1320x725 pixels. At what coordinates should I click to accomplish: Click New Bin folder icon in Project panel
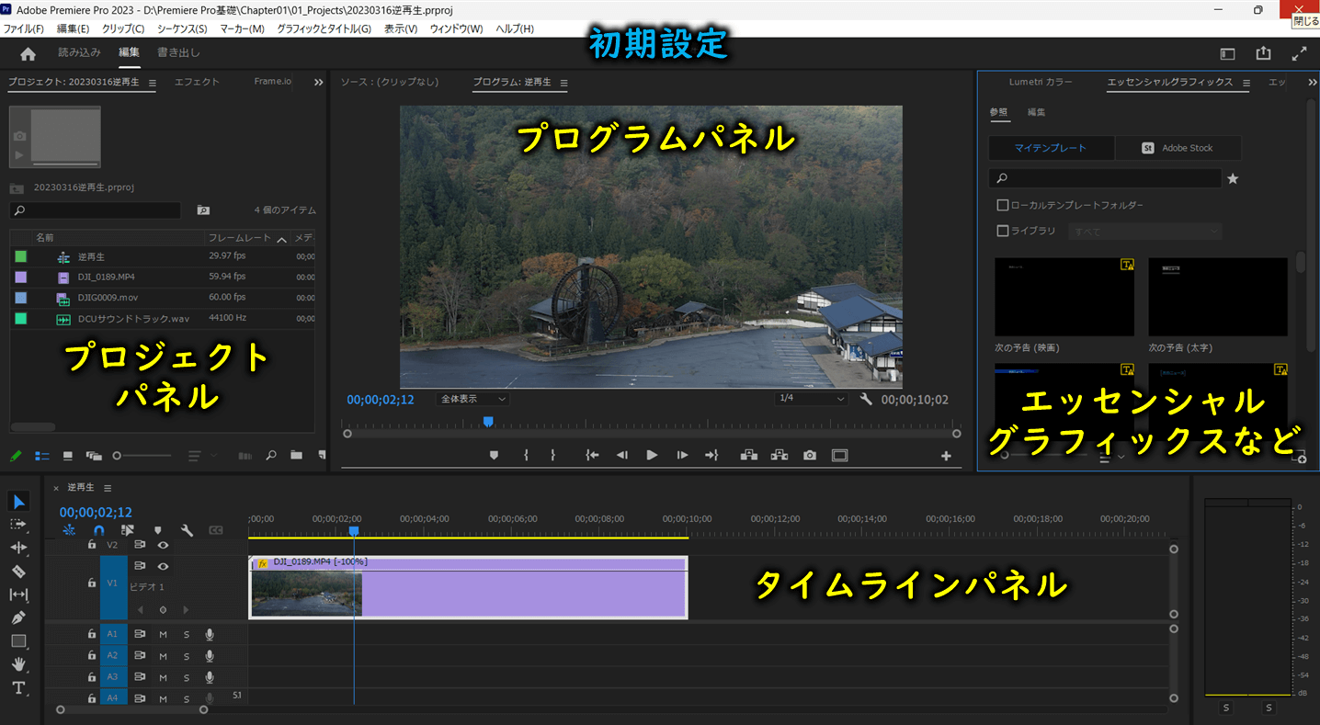click(296, 455)
